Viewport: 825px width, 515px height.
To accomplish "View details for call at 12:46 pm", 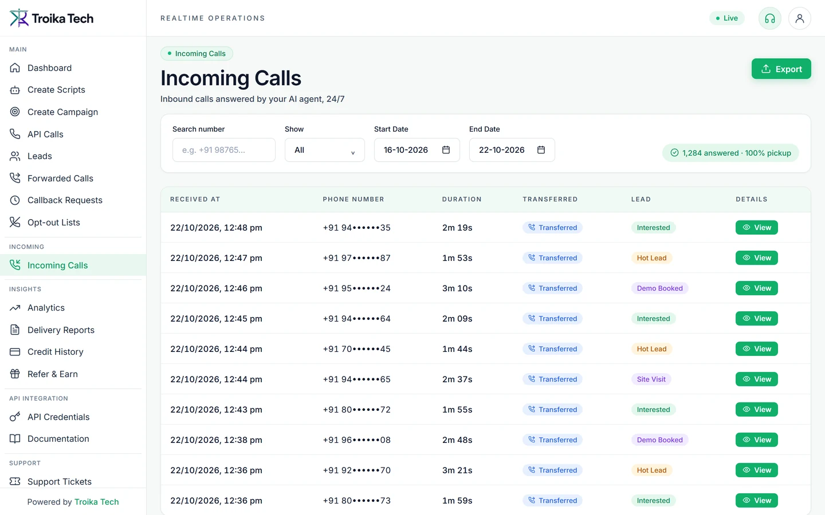I will (x=757, y=288).
